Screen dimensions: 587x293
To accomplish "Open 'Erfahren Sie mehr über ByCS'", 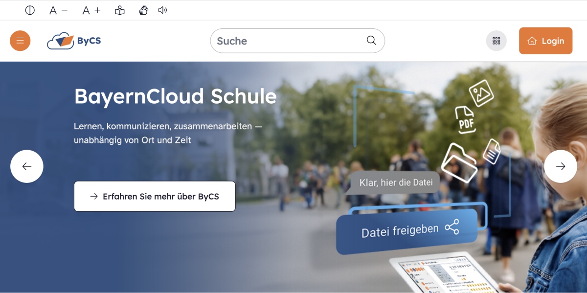I will coord(155,196).
